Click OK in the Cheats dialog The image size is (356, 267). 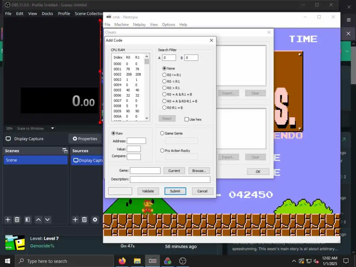pos(258,172)
